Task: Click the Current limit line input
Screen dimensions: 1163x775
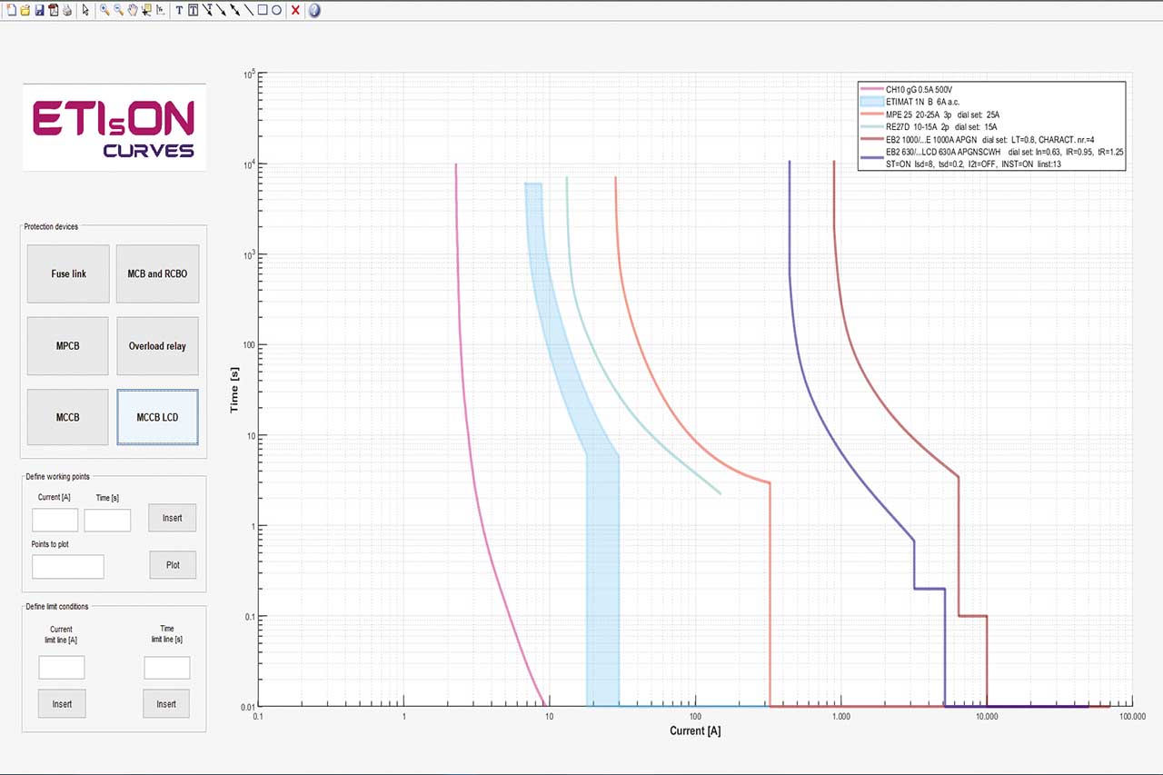Action: [x=62, y=668]
